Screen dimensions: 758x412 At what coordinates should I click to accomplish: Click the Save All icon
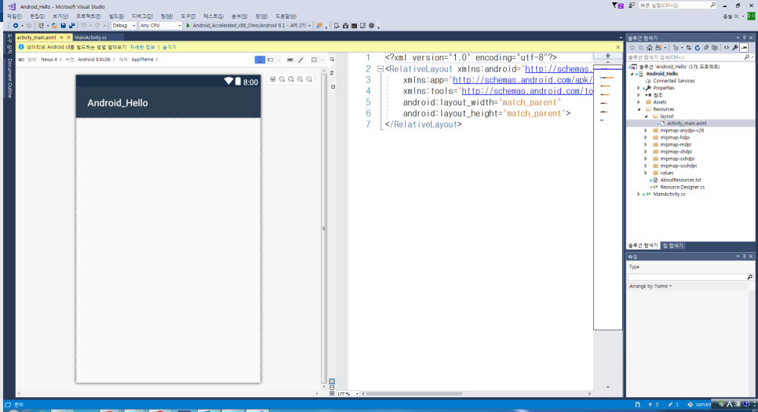click(x=71, y=26)
